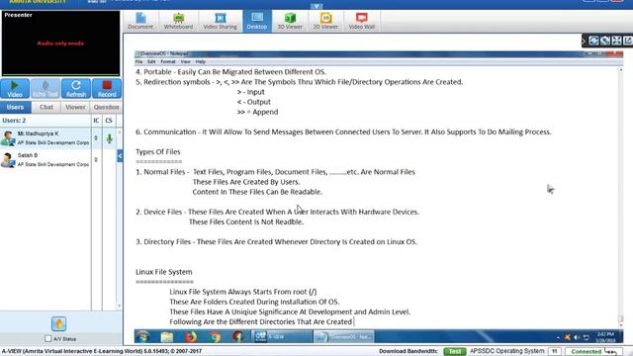Click the full-screen expand arrows icon

click(x=616, y=41)
